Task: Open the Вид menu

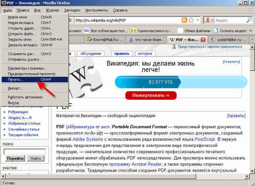Action: pyautogui.click(x=37, y=10)
